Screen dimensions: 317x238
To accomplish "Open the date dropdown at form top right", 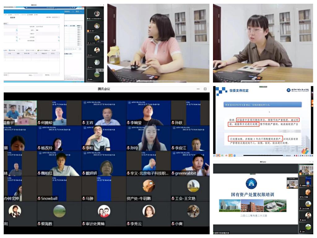I will [x=59, y=17].
